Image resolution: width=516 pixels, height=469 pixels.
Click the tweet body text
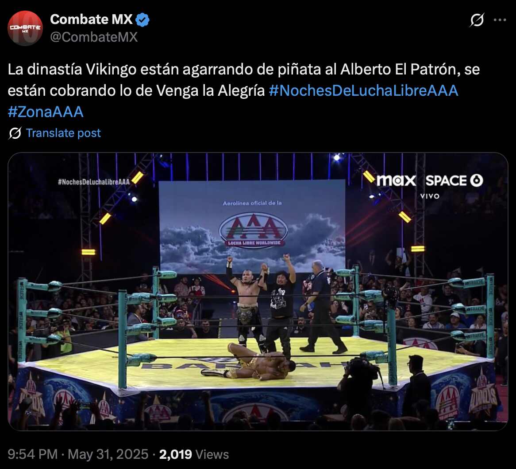coord(243,90)
